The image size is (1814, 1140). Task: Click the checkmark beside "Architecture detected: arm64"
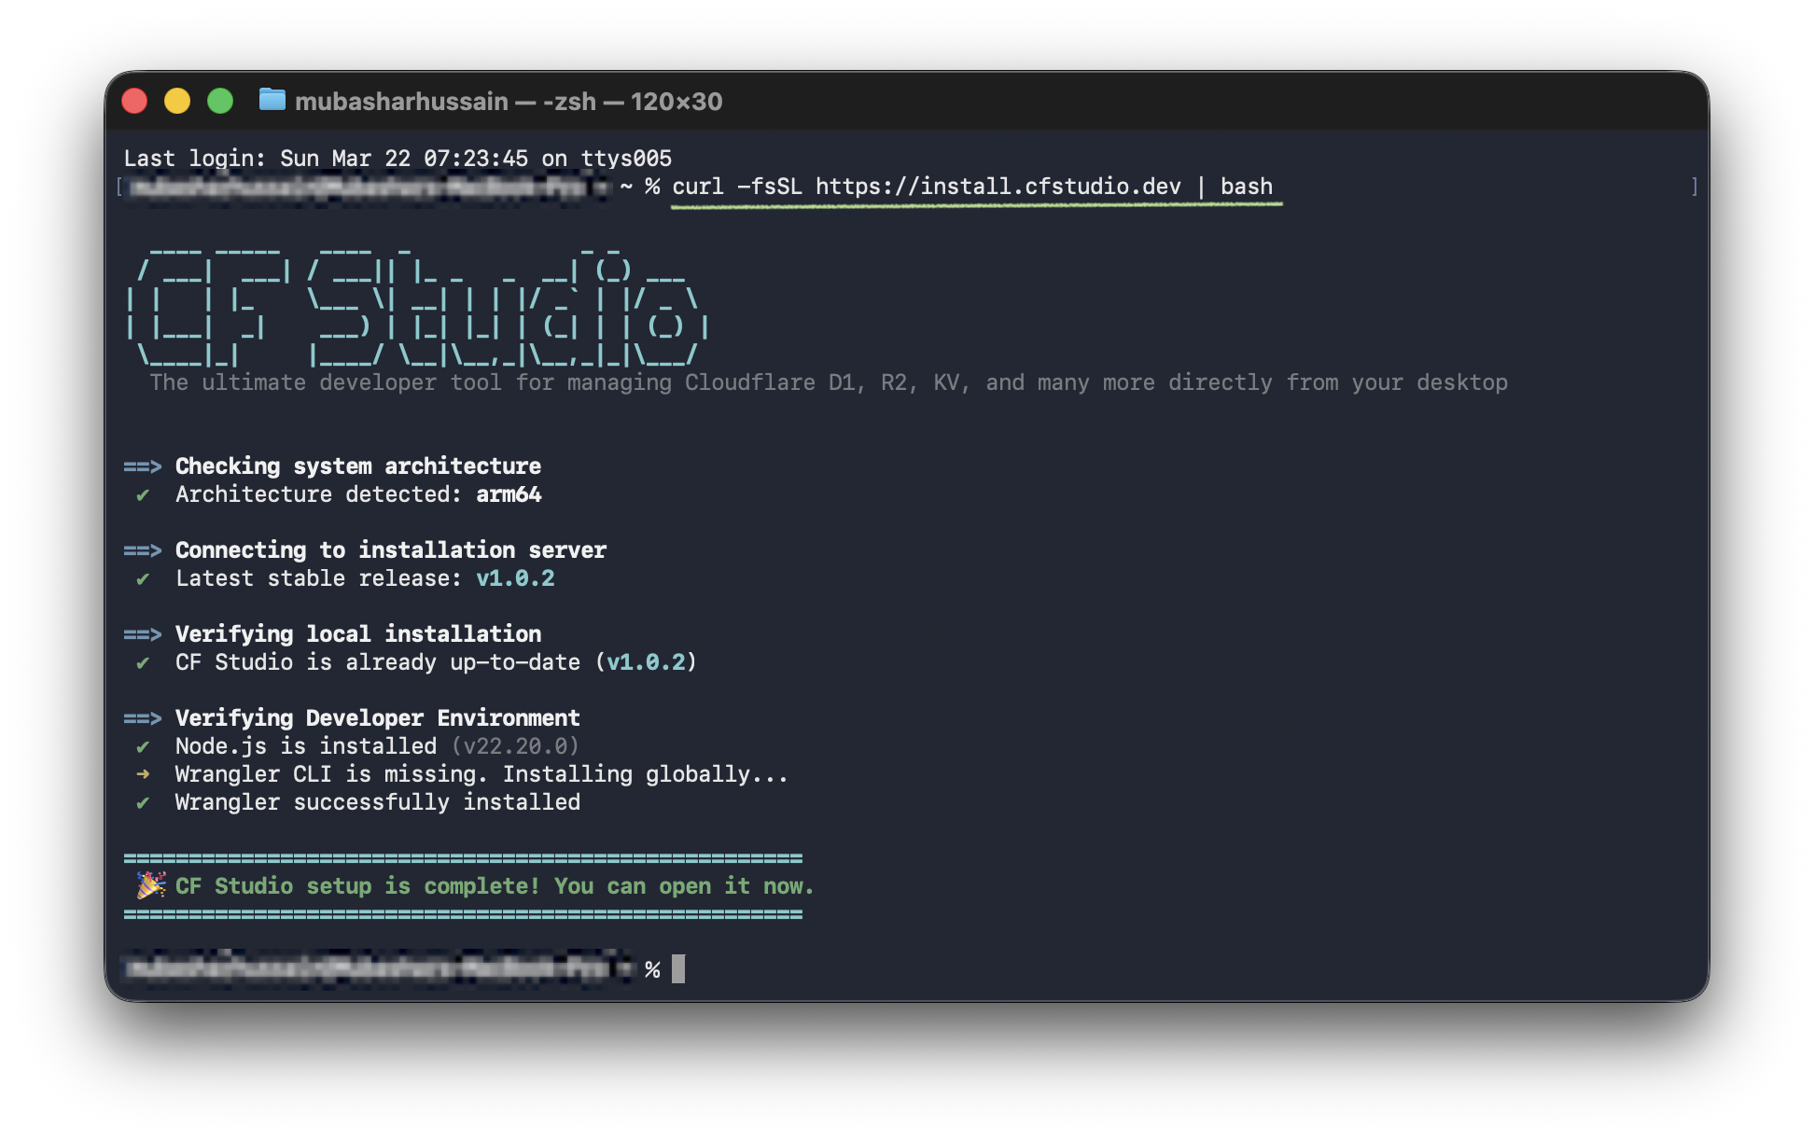tap(143, 494)
